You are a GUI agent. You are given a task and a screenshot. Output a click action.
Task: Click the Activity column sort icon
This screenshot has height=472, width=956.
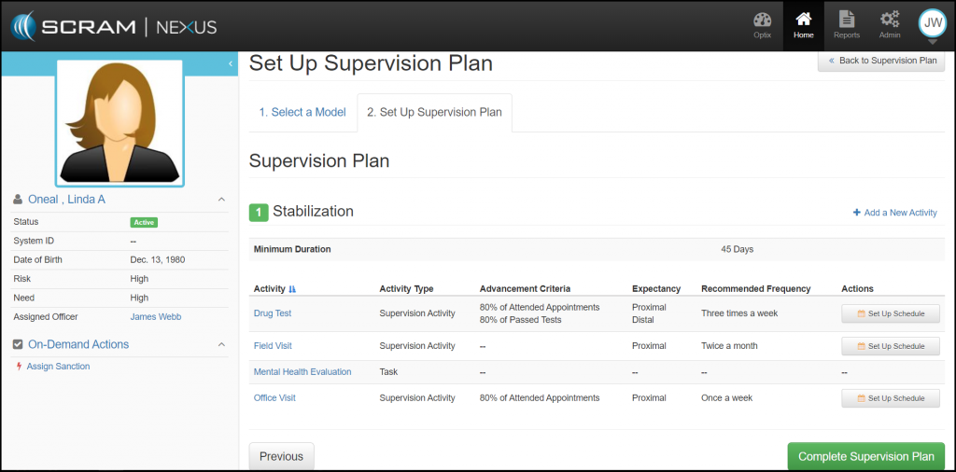coord(293,289)
